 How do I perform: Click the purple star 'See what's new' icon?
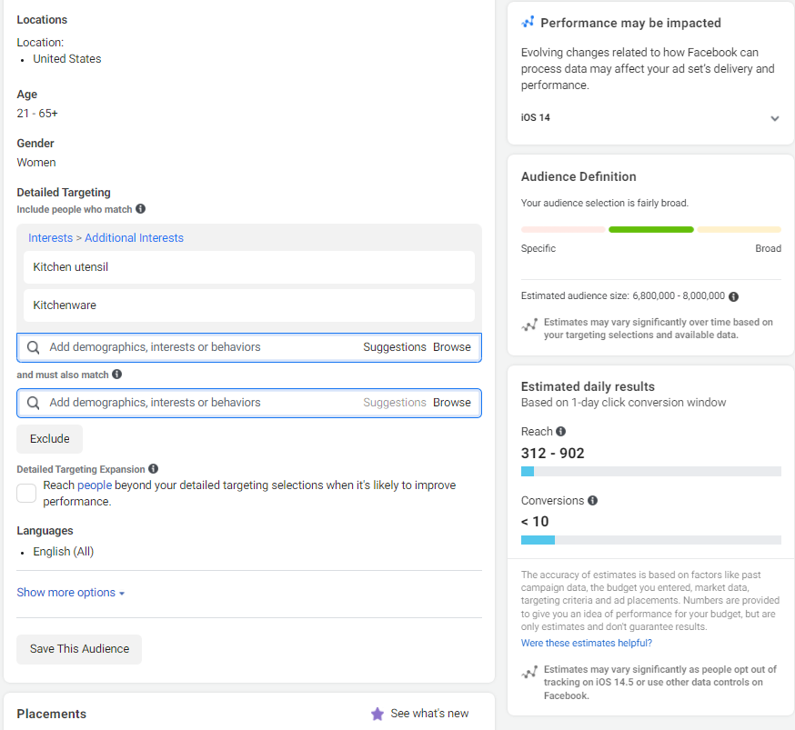(377, 714)
